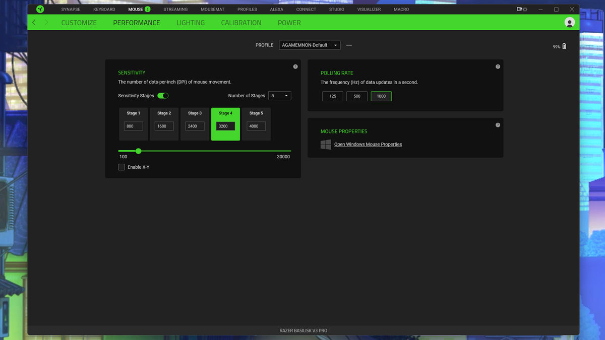Select the Stage 1 tile
Image resolution: width=605 pixels, height=340 pixels.
(x=134, y=124)
